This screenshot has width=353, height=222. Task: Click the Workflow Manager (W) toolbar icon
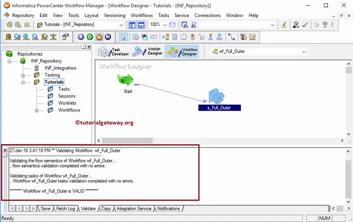pos(99,37)
